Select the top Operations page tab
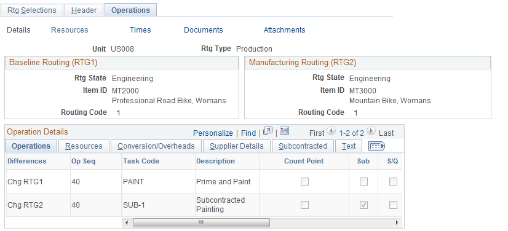508x231 pixels. (130, 10)
